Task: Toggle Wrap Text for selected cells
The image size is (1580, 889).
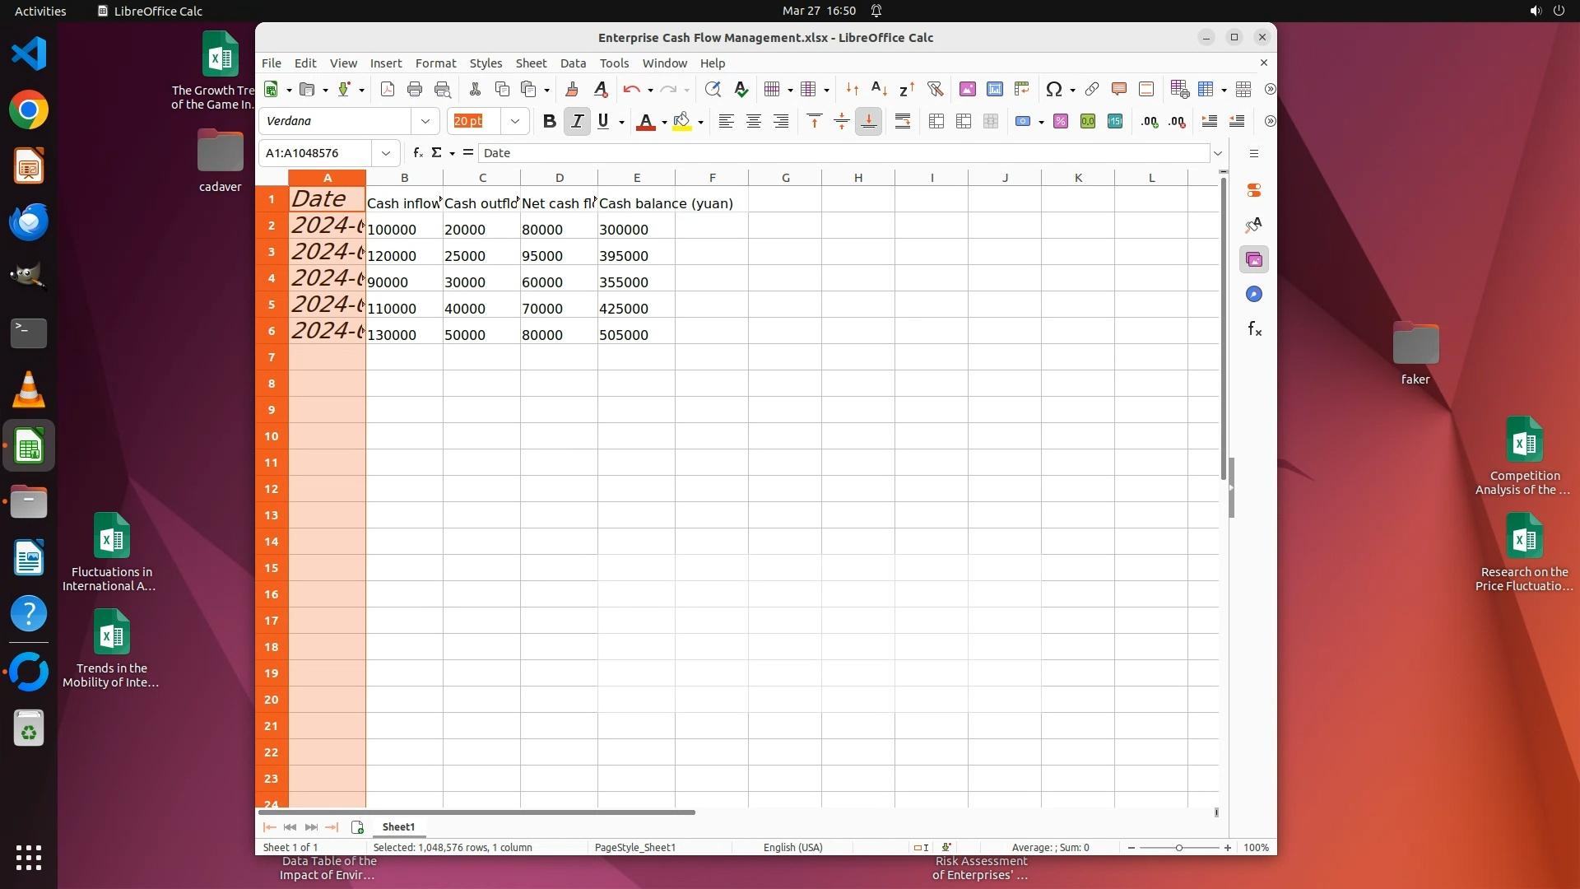Action: (903, 122)
